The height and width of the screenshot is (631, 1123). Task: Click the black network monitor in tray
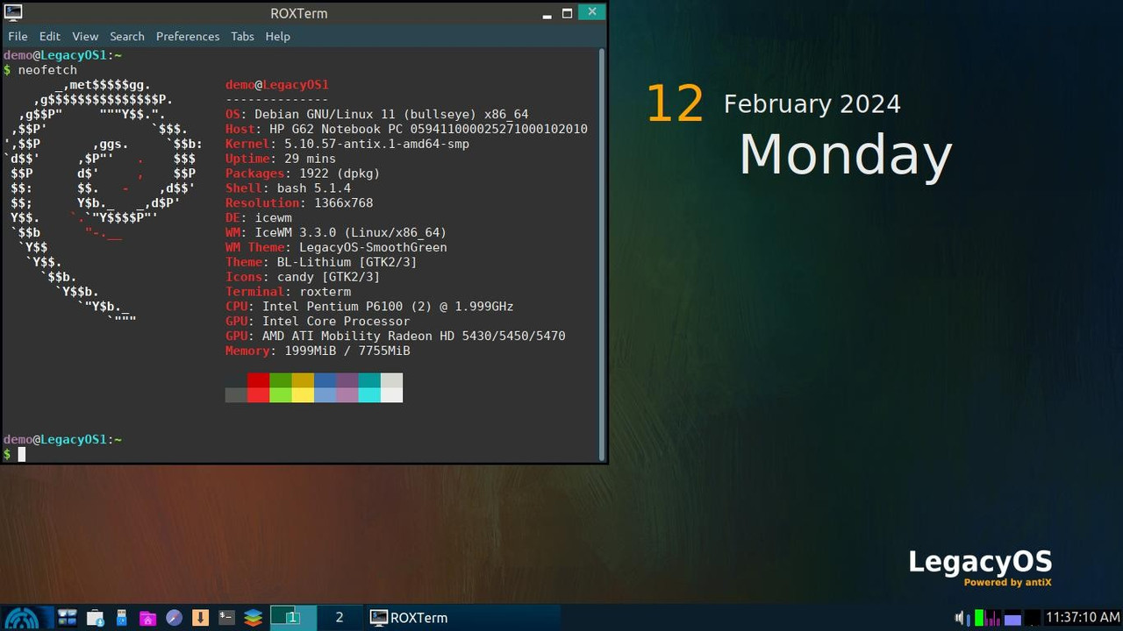coord(1032,618)
